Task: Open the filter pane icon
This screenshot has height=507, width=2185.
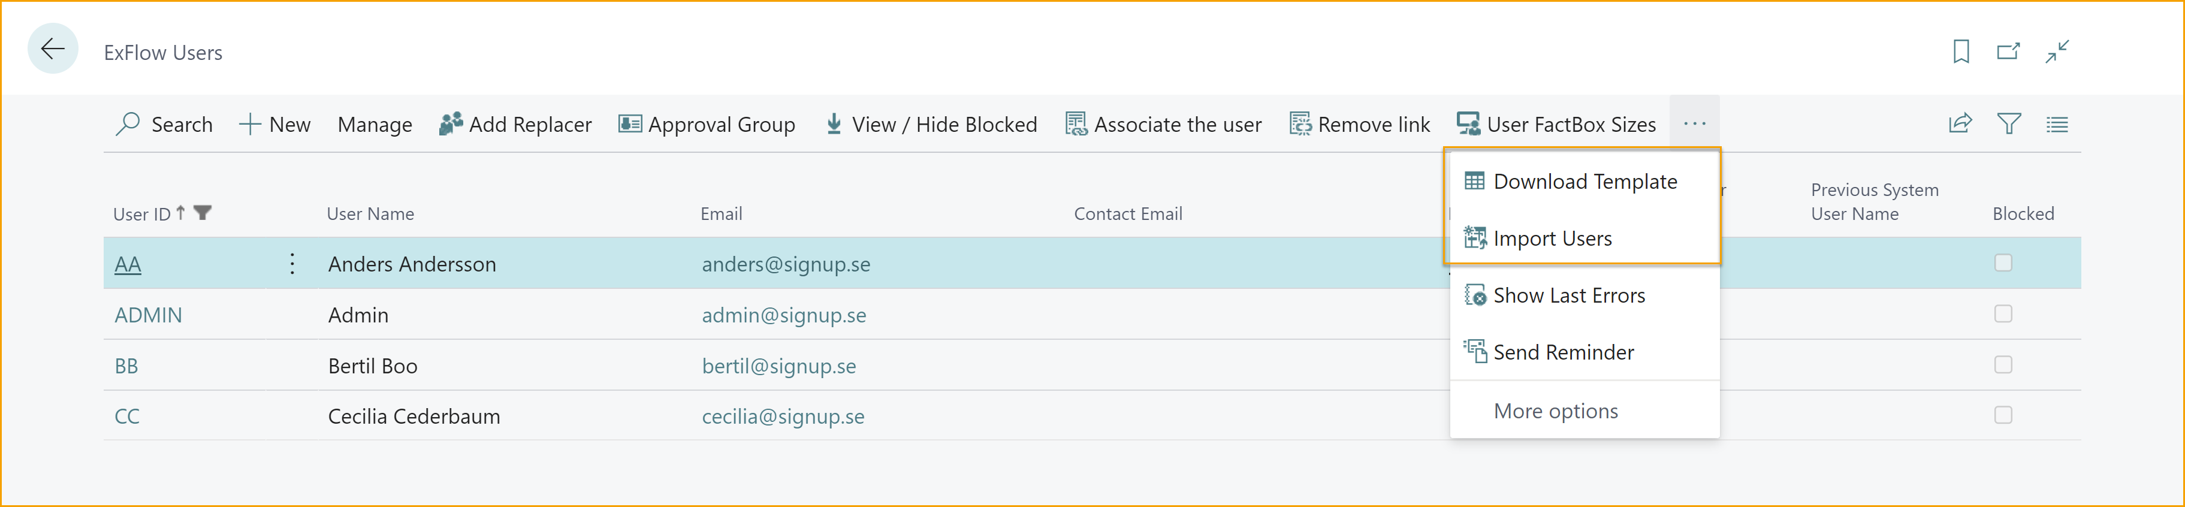Action: pyautogui.click(x=2009, y=124)
